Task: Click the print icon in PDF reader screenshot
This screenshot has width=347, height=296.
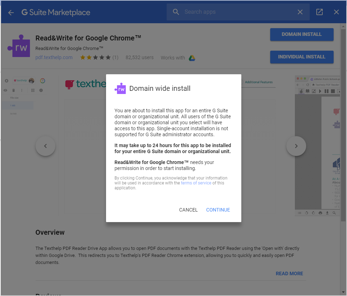Action: click(320, 213)
